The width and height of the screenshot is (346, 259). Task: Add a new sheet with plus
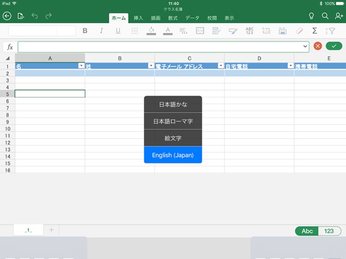[x=51, y=230]
